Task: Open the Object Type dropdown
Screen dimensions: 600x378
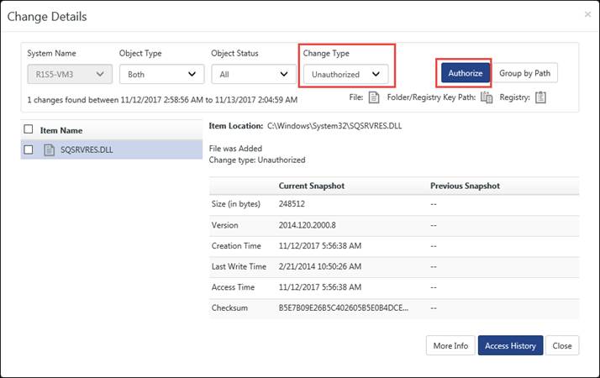Action: [162, 74]
